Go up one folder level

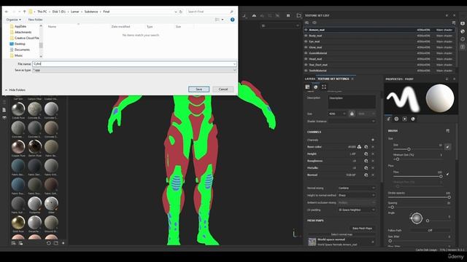[24, 12]
